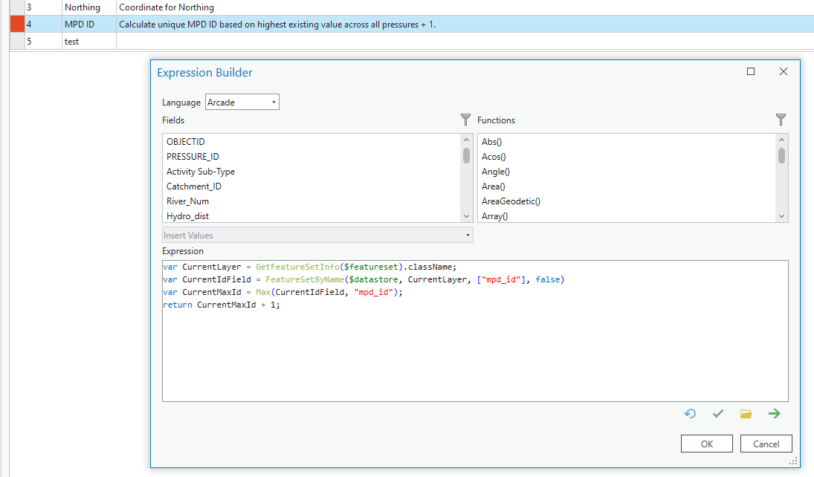The image size is (814, 477).
Task: Load expression from file folder icon
Action: (x=746, y=414)
